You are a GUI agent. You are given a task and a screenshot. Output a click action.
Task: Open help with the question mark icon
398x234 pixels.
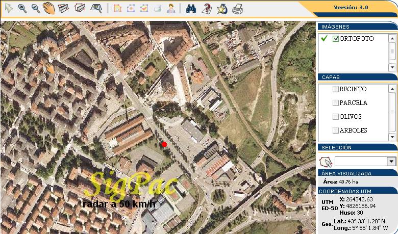pos(207,8)
